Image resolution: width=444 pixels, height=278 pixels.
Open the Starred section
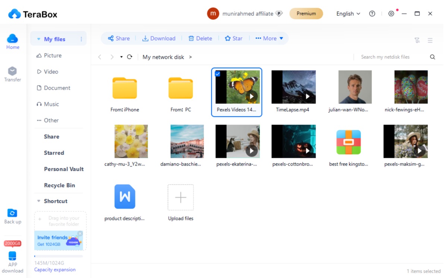point(54,153)
